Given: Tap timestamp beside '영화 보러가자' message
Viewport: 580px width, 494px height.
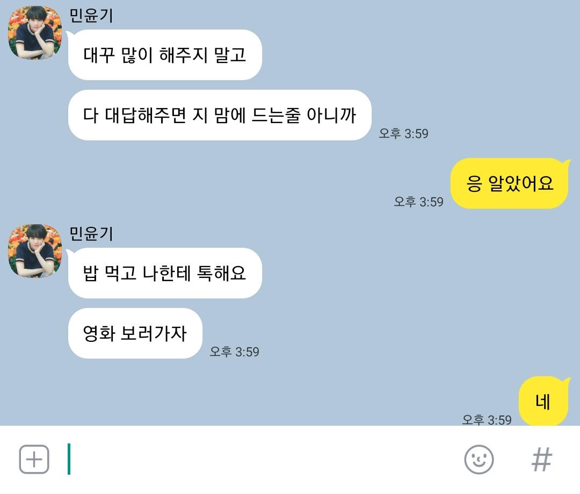Looking at the screenshot, I should pyautogui.click(x=234, y=352).
